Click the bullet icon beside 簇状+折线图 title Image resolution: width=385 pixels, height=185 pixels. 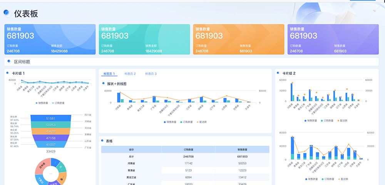click(x=103, y=84)
